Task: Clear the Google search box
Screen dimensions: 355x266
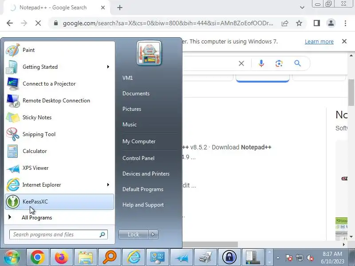Action: click(241, 63)
